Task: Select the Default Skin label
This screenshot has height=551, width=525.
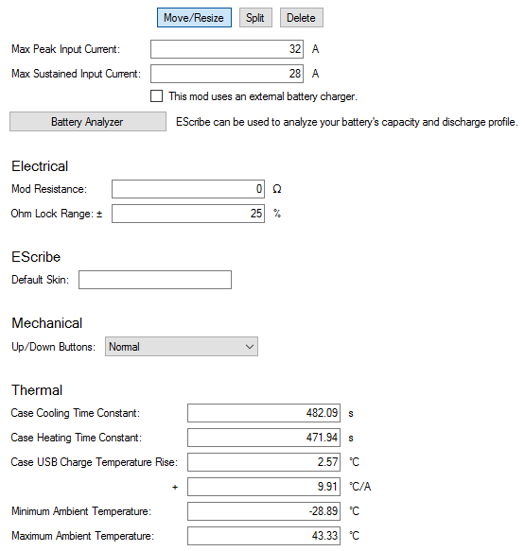Action: click(x=40, y=280)
